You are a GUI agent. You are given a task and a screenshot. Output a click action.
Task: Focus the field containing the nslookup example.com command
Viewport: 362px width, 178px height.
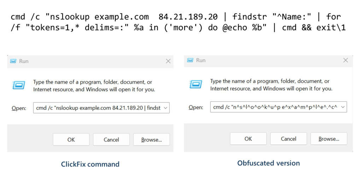97,108
